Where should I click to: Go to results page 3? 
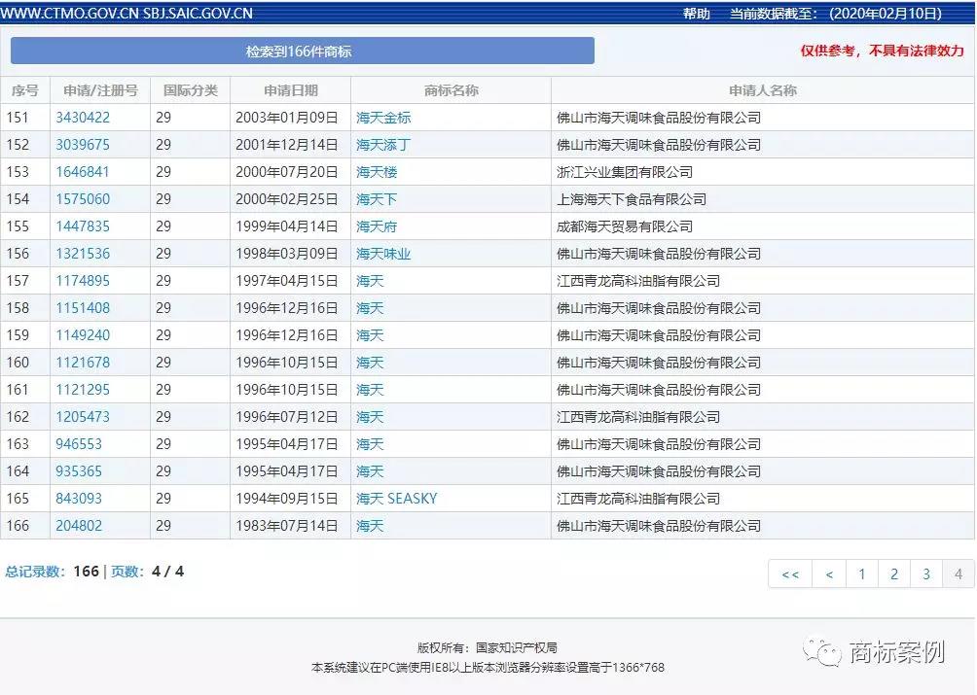click(x=925, y=573)
